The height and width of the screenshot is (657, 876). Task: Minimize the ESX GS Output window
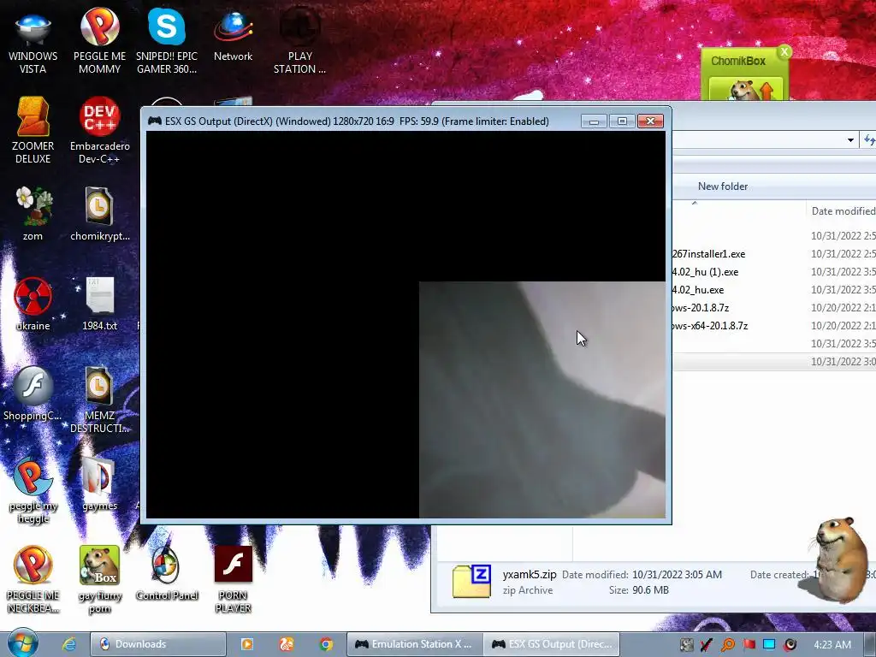tap(594, 121)
